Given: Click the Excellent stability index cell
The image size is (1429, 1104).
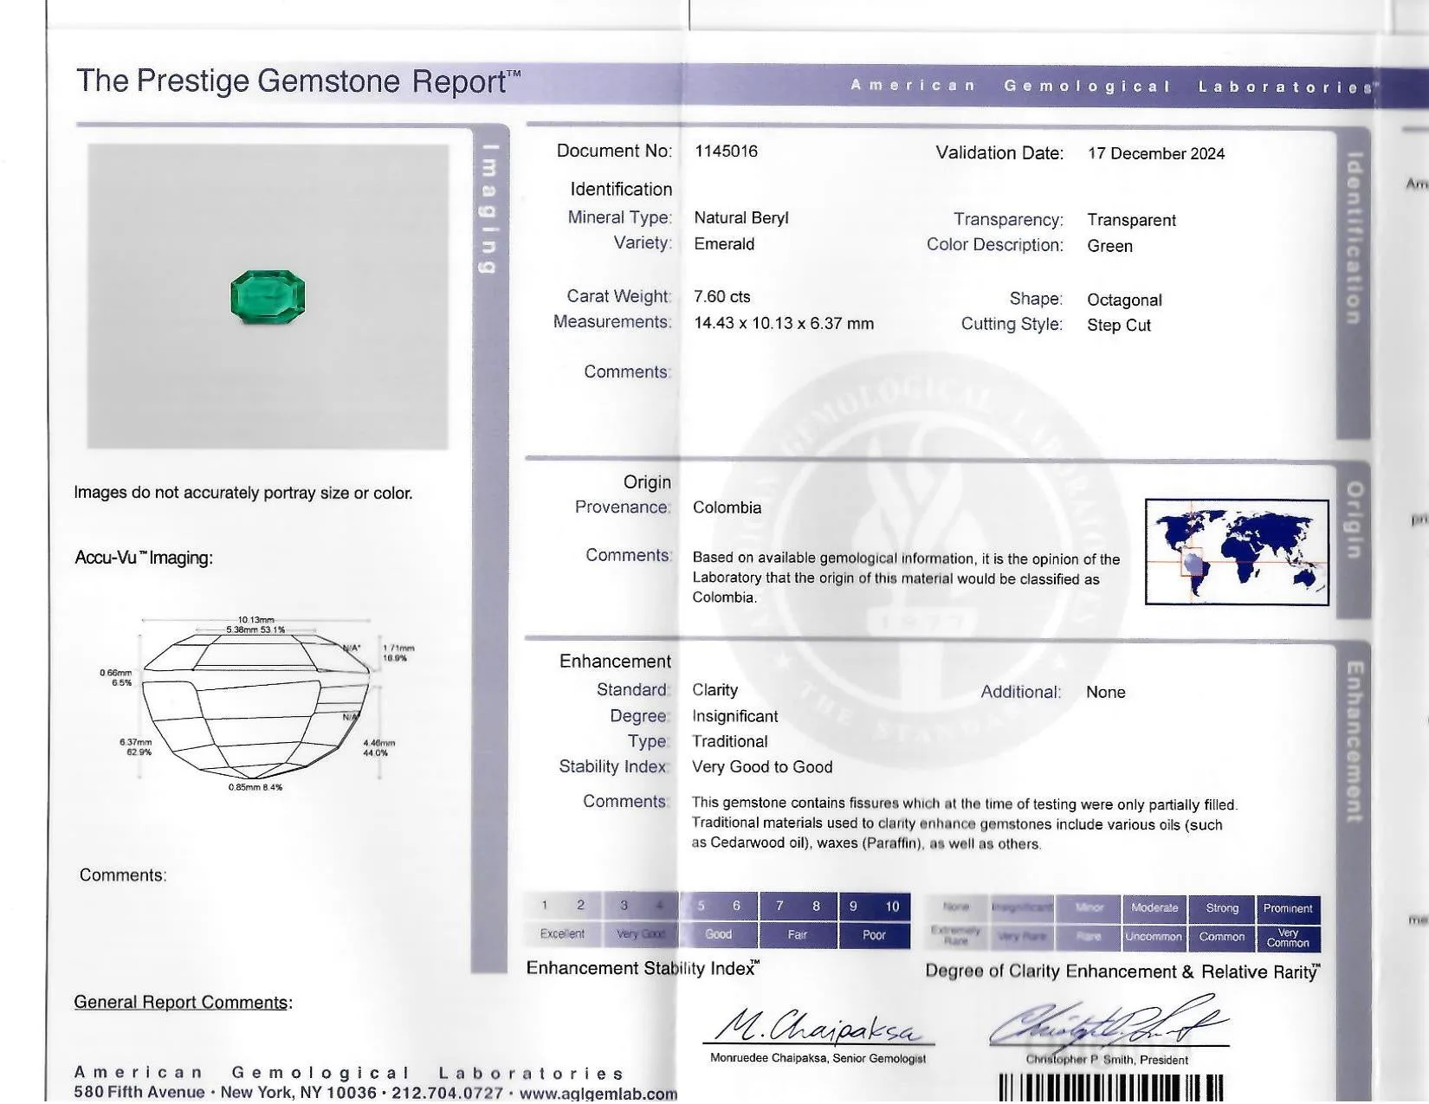Looking at the screenshot, I should pos(562,935).
